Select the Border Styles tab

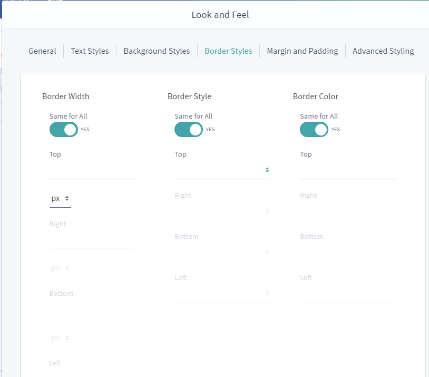coord(228,51)
